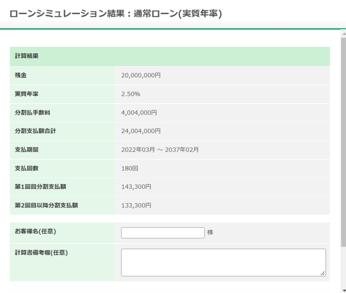Click the 様 honorific label beside name field
This screenshot has height=293, width=346.
pyautogui.click(x=210, y=232)
